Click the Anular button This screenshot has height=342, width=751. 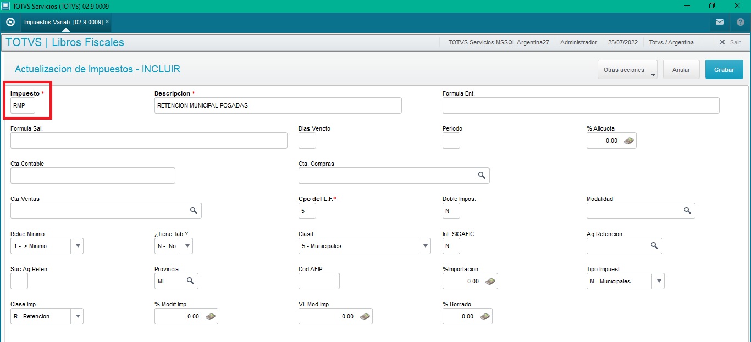[681, 70]
